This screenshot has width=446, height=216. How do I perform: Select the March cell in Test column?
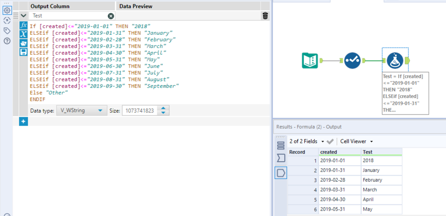point(381,190)
